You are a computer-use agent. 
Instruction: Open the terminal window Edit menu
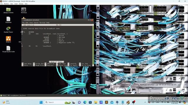(27, 23)
